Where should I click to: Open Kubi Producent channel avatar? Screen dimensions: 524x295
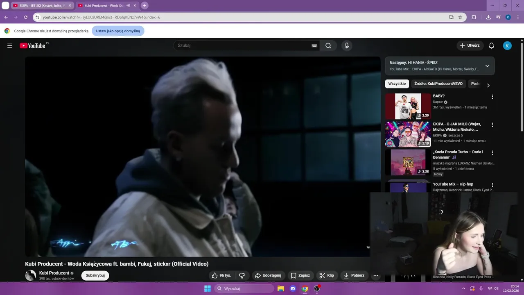[x=31, y=275]
